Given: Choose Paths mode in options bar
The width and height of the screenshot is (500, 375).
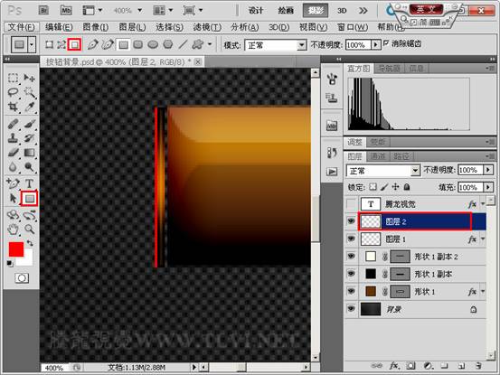Looking at the screenshot, I should click(61, 44).
